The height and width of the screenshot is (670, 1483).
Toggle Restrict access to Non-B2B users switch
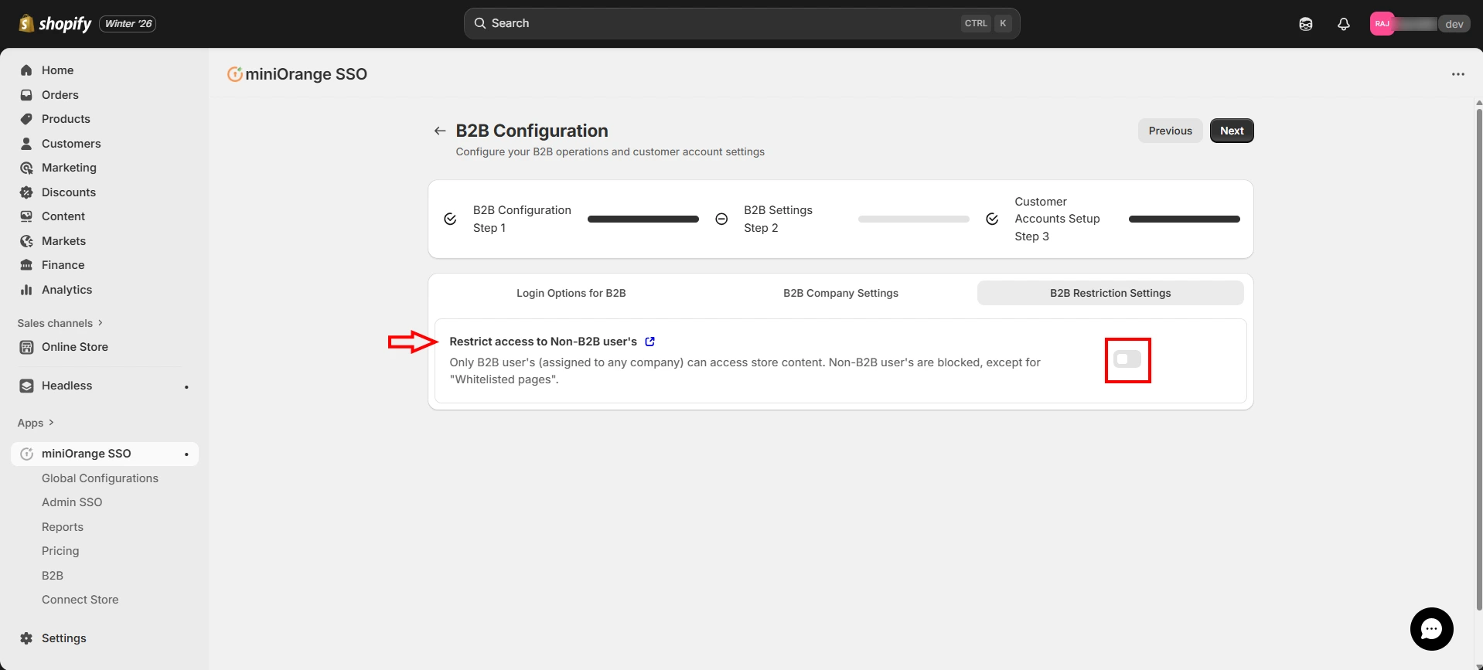(1127, 359)
